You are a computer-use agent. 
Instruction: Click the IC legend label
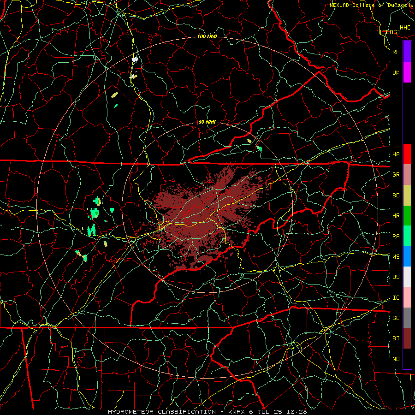pyautogui.click(x=396, y=298)
